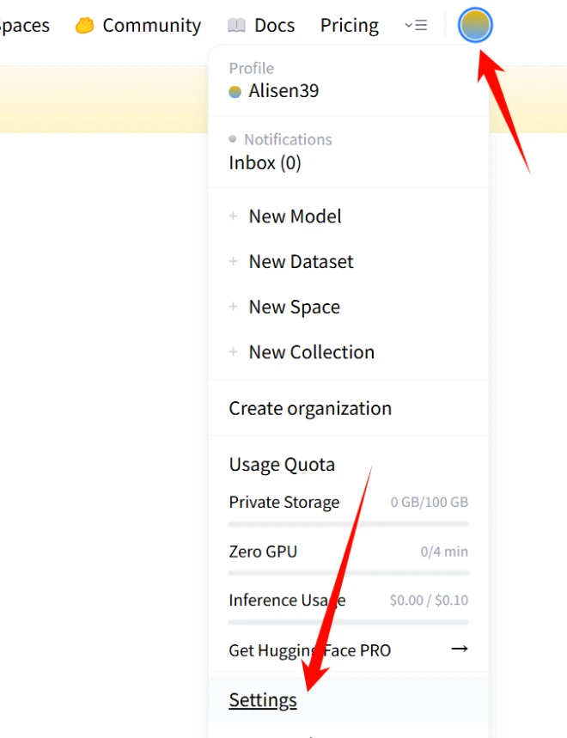This screenshot has width=567, height=738.
Task: Click the plus icon beside New Model
Action: point(233,217)
